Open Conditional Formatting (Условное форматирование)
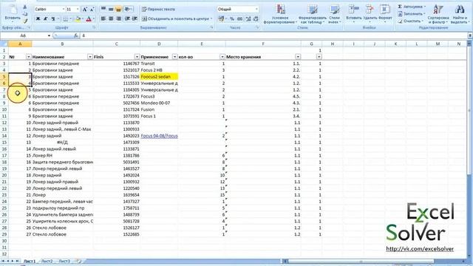The image size is (473, 266). click(281, 13)
